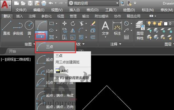
Task: Switch to the 参数化 ribbon tab
Action: tap(46, 16)
